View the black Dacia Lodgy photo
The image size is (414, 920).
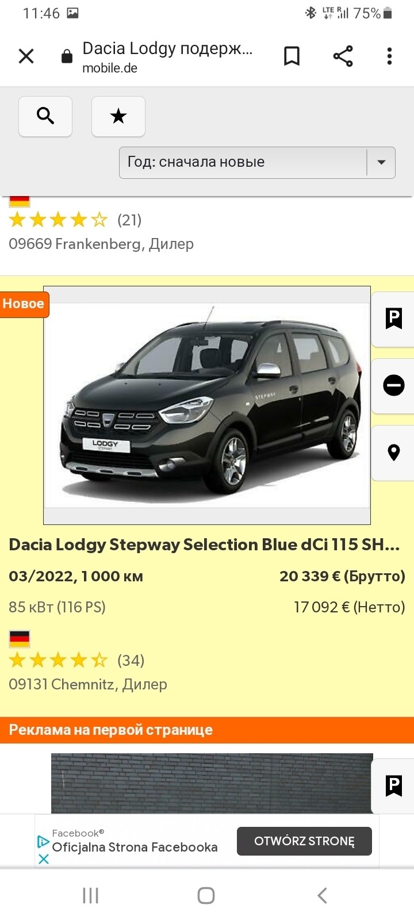tap(207, 405)
